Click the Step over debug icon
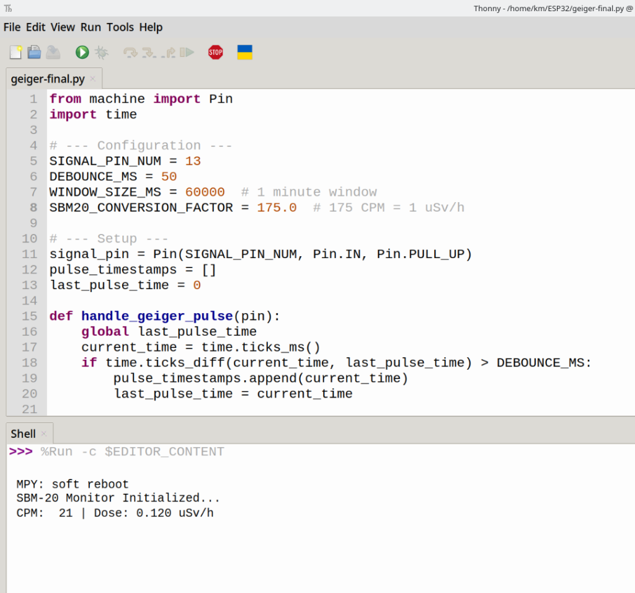Viewport: 635px width, 593px height. tap(130, 53)
